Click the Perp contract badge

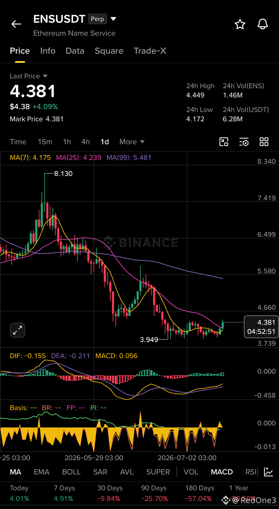tap(97, 19)
